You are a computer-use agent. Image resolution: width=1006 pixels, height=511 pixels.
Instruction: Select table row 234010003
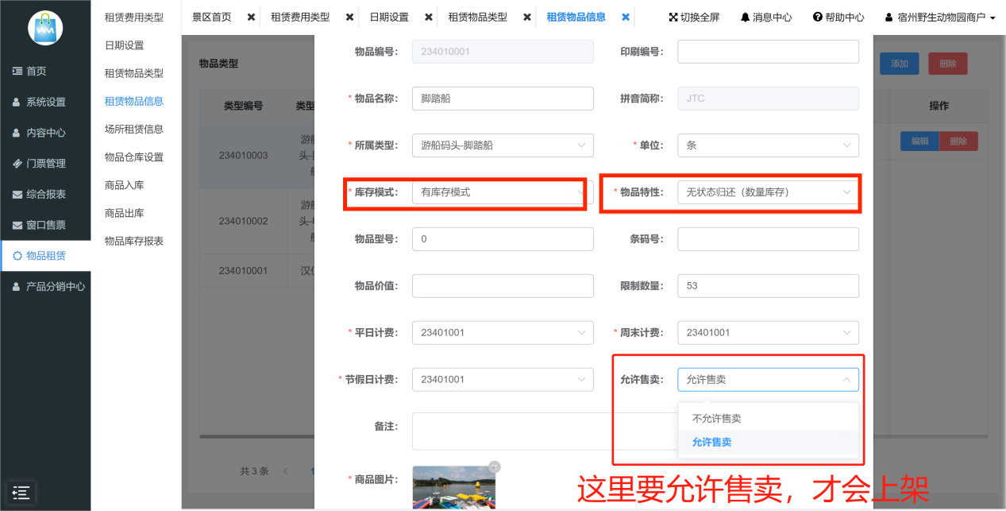pos(243,155)
